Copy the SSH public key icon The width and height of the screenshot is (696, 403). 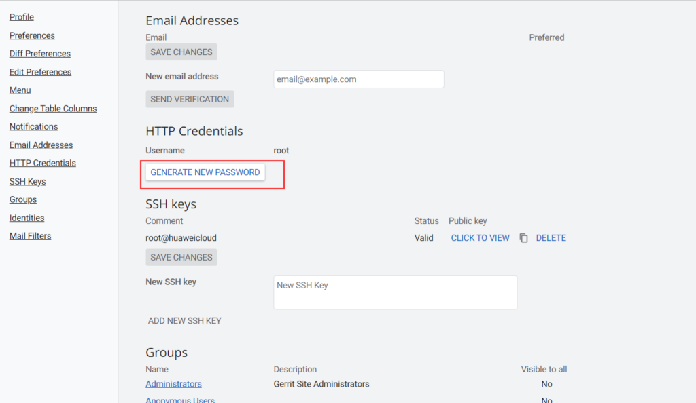point(524,238)
